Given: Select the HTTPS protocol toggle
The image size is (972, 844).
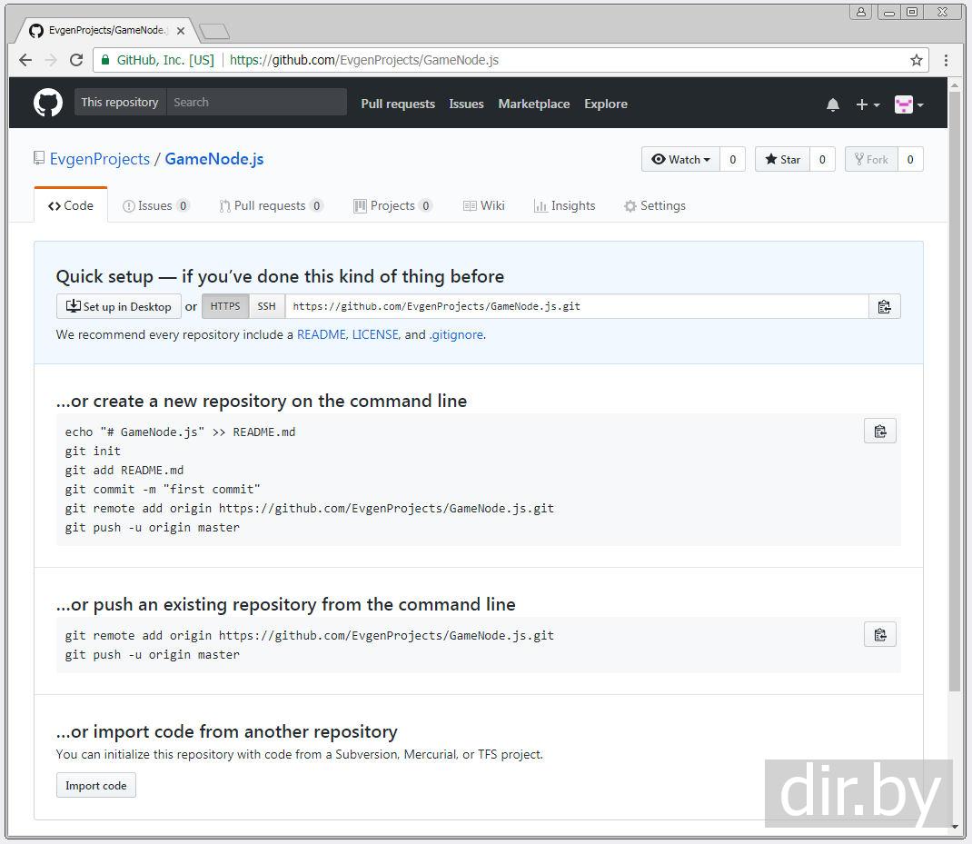Looking at the screenshot, I should pos(225,306).
